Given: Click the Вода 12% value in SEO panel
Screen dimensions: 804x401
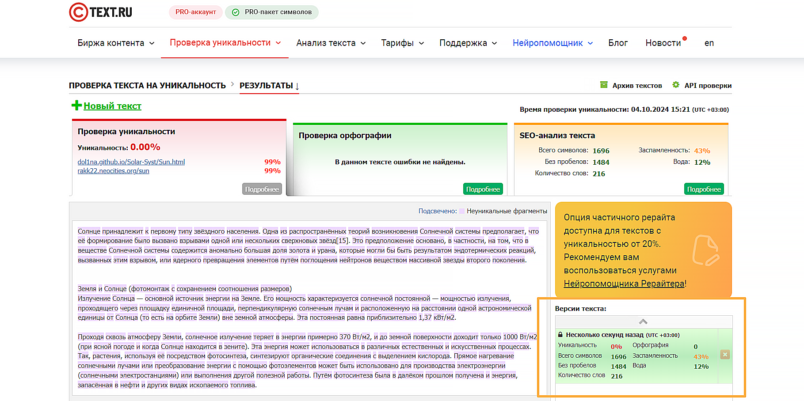Looking at the screenshot, I should (702, 162).
